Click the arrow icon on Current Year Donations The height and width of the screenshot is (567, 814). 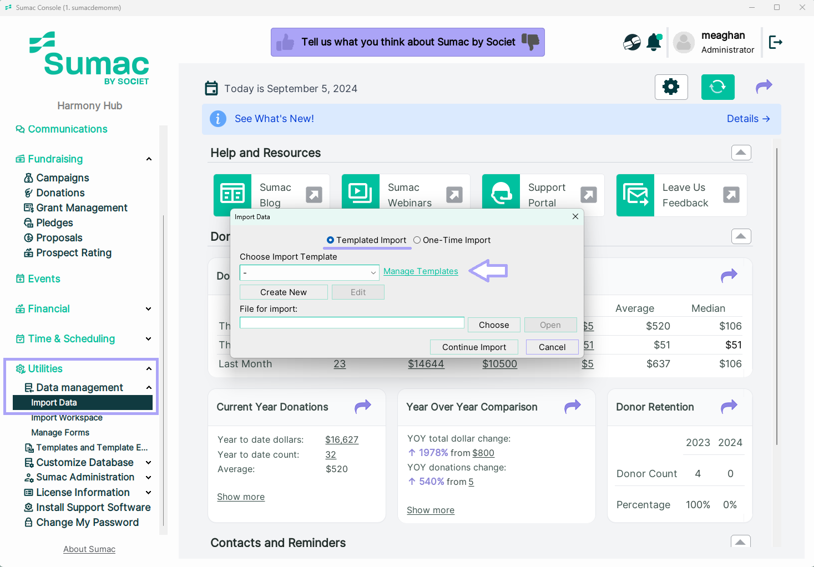363,407
